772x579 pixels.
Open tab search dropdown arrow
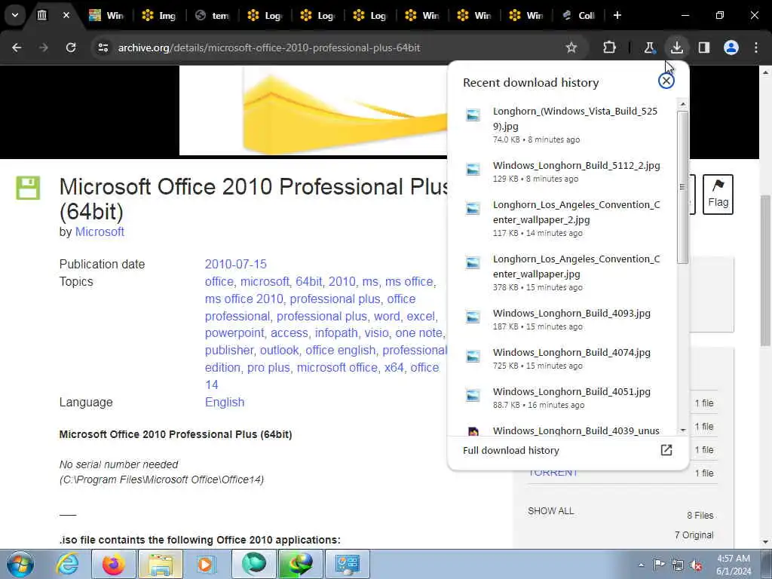[15, 15]
